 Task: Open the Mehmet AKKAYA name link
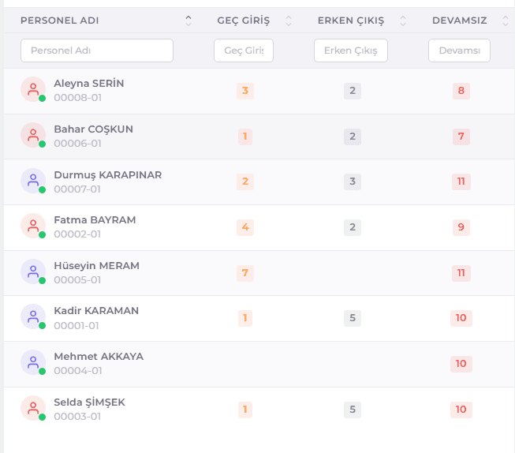[x=99, y=357]
